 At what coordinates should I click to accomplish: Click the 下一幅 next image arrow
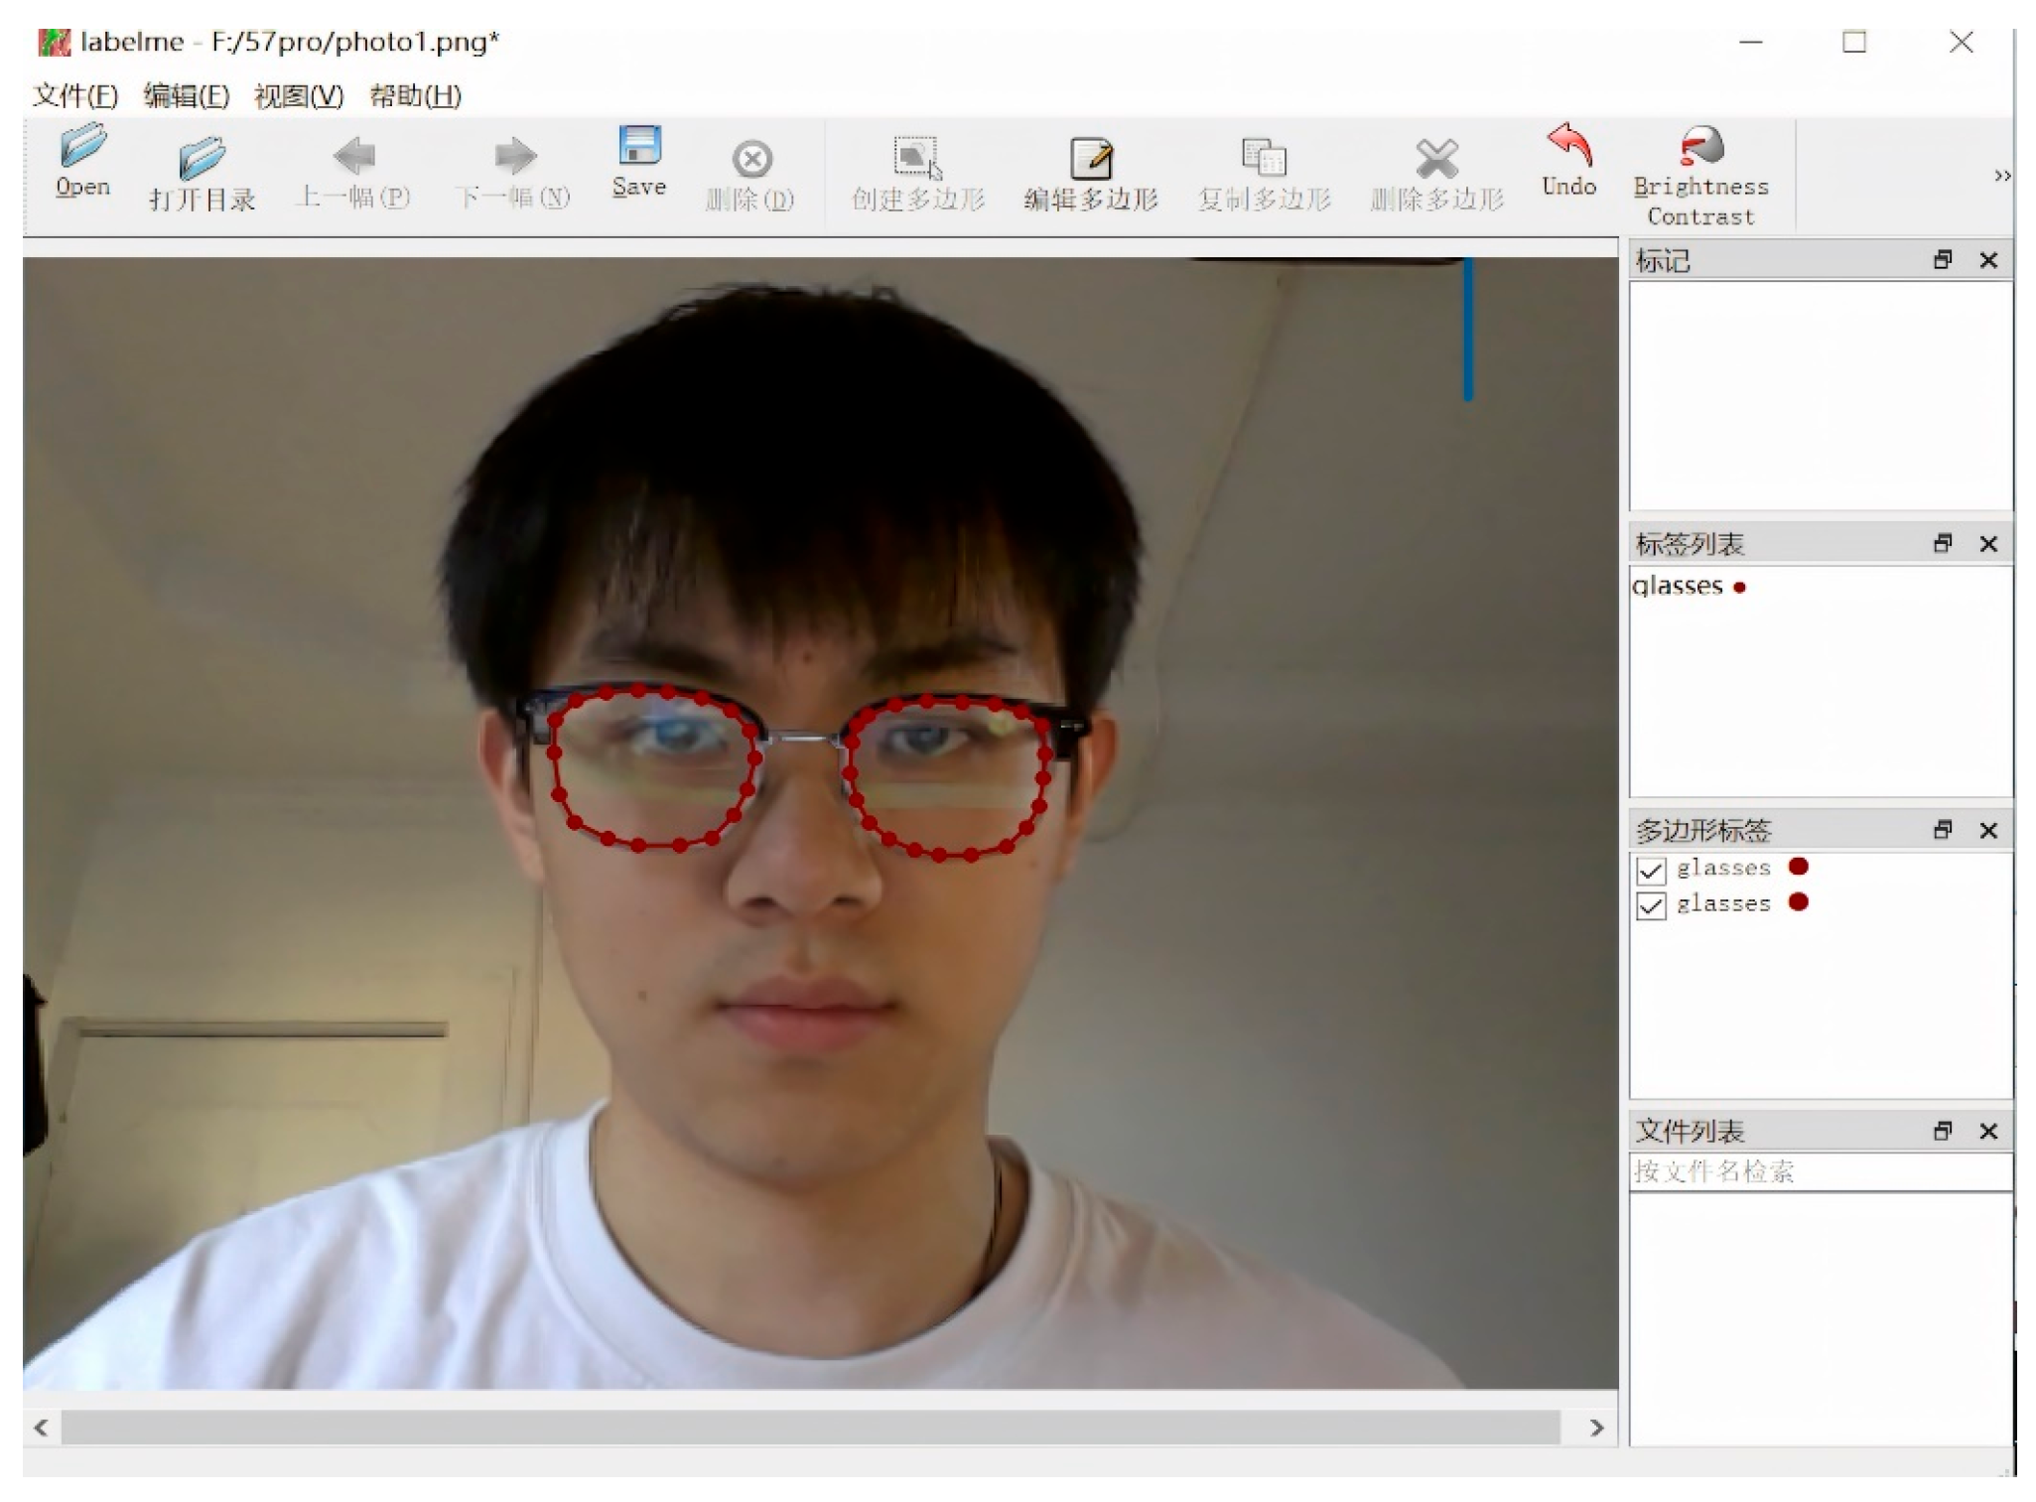(514, 157)
